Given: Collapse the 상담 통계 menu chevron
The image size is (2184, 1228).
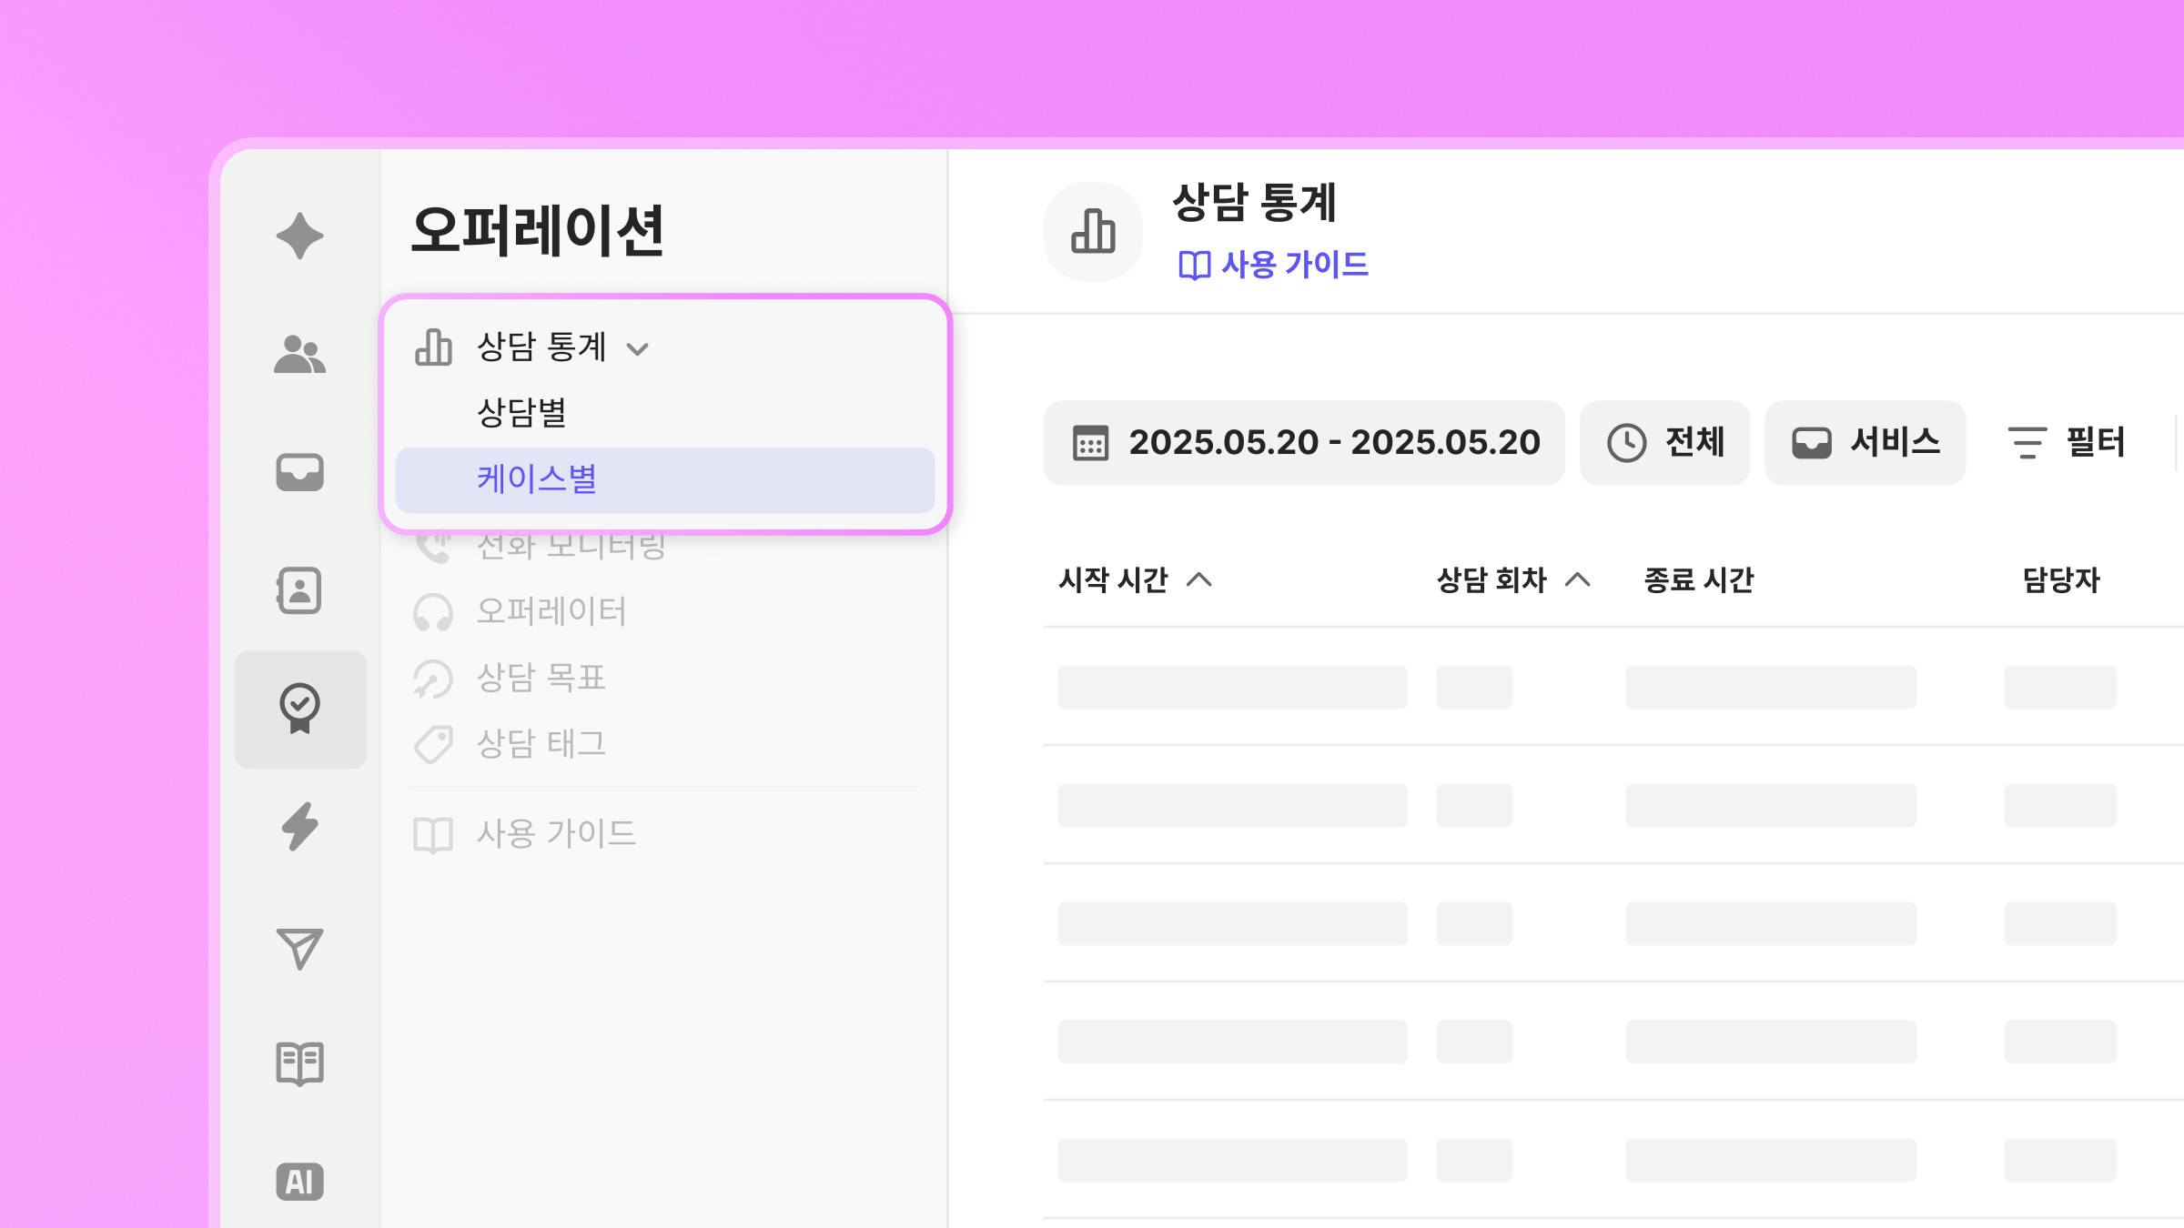Looking at the screenshot, I should click(x=638, y=348).
